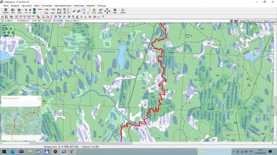Open the notification center icon
The height and width of the screenshot is (155, 277).
click(270, 152)
